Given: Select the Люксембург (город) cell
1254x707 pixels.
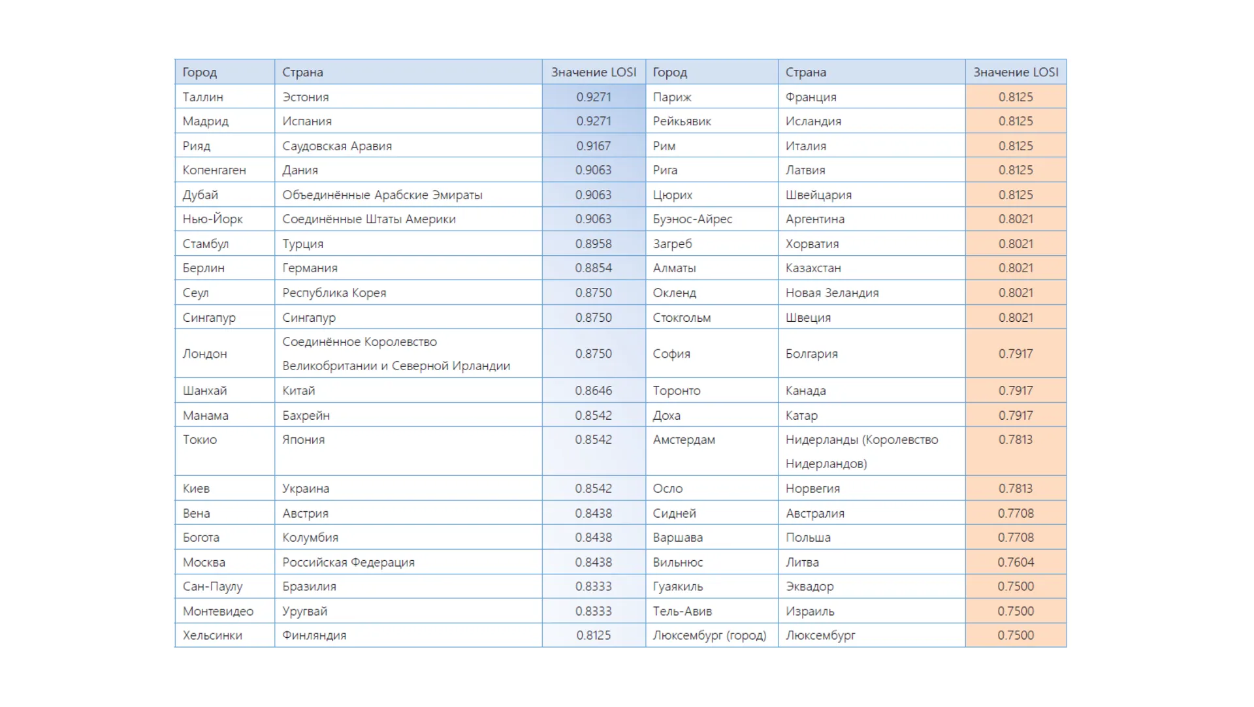Looking at the screenshot, I should tap(712, 635).
